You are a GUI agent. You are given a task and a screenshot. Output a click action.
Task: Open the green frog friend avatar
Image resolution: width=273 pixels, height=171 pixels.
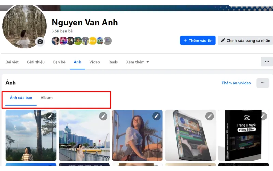tap(100, 41)
